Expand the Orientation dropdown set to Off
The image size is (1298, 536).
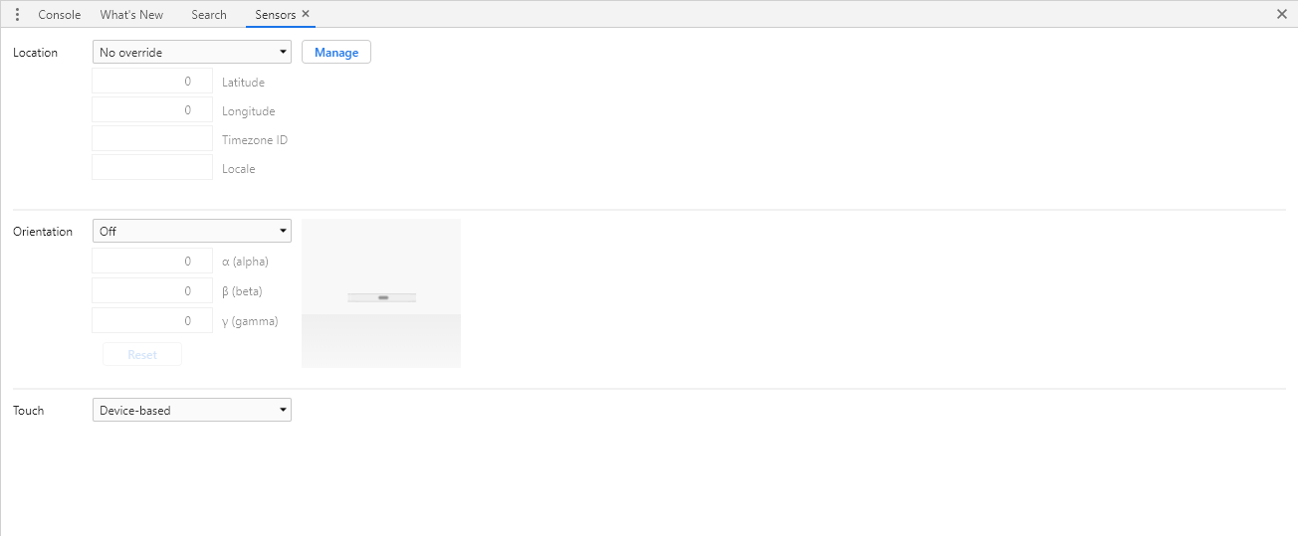[192, 231]
